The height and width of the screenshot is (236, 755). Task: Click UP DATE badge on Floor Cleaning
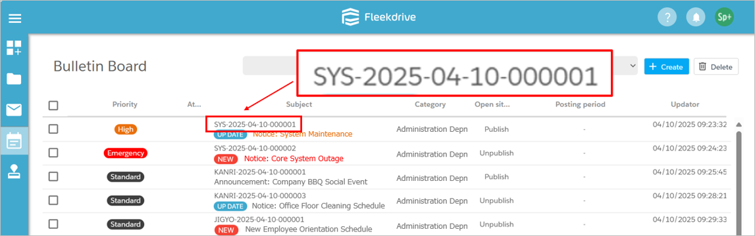pyautogui.click(x=230, y=206)
